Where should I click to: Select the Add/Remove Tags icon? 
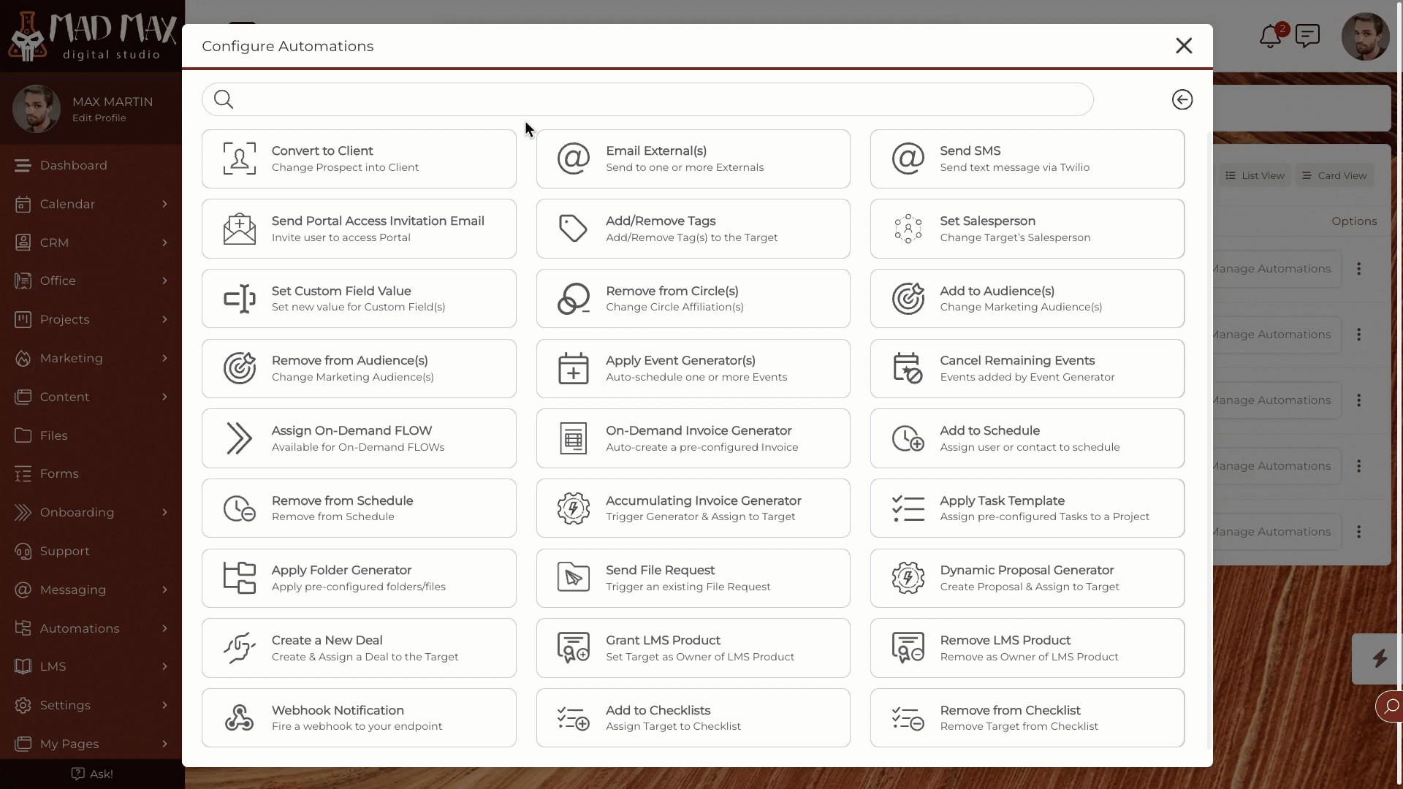[x=572, y=229]
